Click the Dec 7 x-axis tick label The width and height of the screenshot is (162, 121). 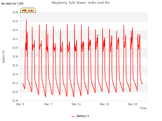[x=48, y=104]
